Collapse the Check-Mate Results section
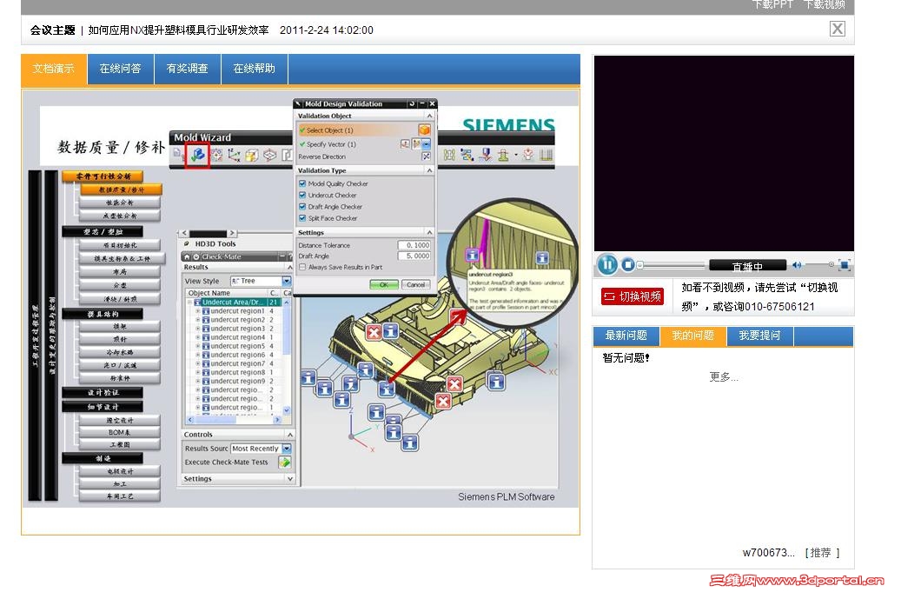The image size is (901, 592). [289, 267]
